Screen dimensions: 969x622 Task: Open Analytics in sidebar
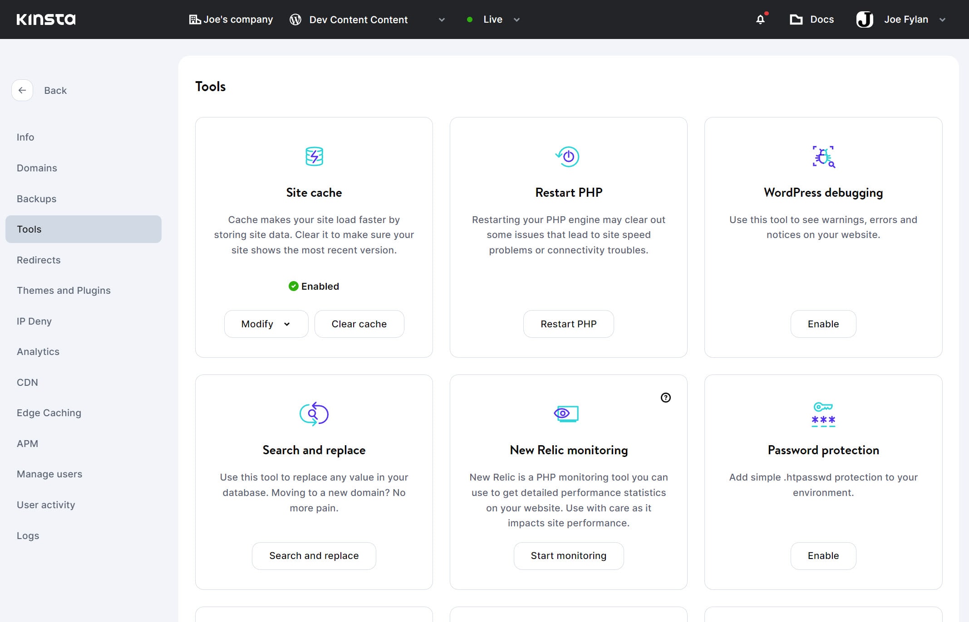(38, 351)
